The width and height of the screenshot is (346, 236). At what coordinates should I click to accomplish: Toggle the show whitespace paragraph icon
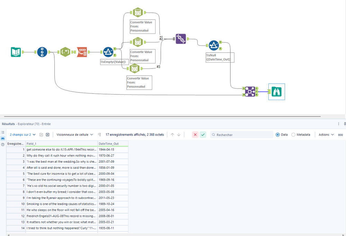pos(99,135)
